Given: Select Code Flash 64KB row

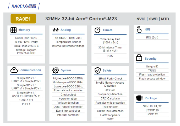Looking at the screenshot, I should (26, 38).
